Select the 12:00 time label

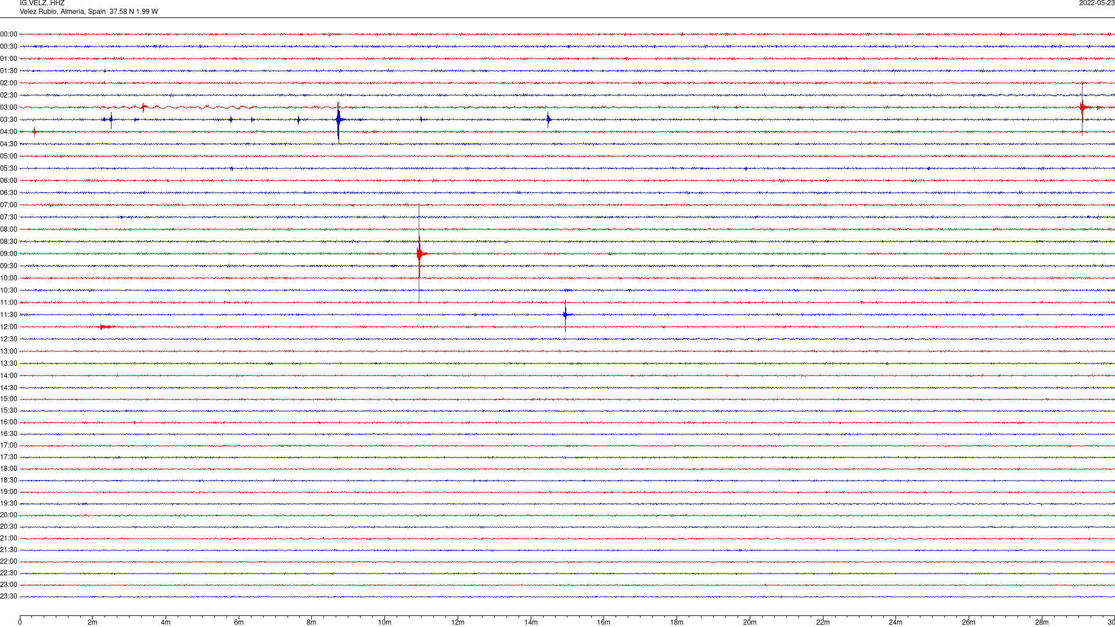click(x=9, y=327)
